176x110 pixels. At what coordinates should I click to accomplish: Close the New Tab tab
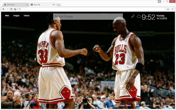(x=54, y=5)
